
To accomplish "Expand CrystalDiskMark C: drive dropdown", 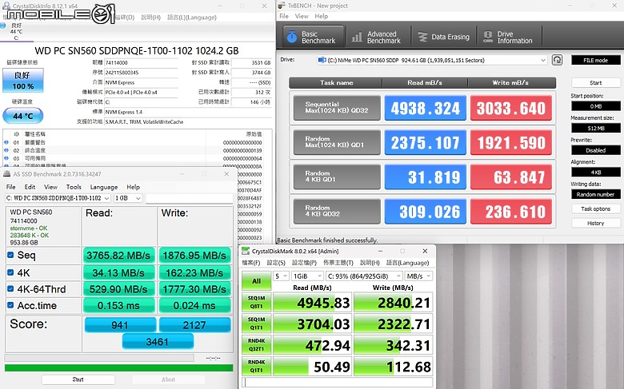I will point(364,276).
